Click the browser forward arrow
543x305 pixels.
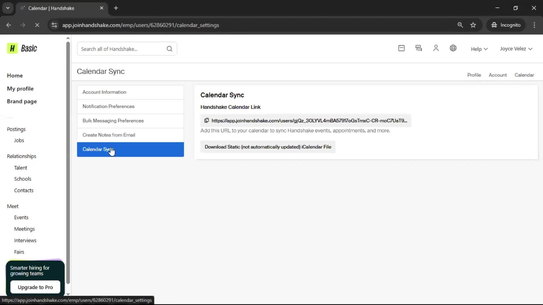[x=23, y=25]
